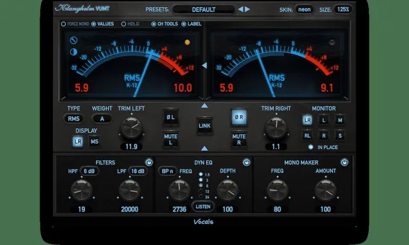409x245 pixels.
Task: Open the DEFAULT preset menu
Action: click(x=204, y=10)
